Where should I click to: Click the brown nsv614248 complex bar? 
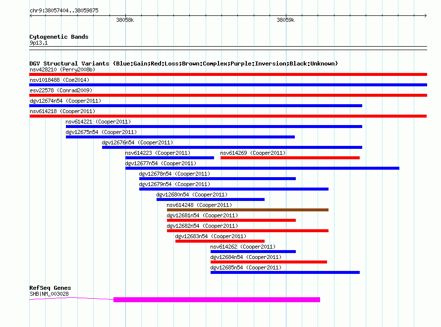point(248,210)
